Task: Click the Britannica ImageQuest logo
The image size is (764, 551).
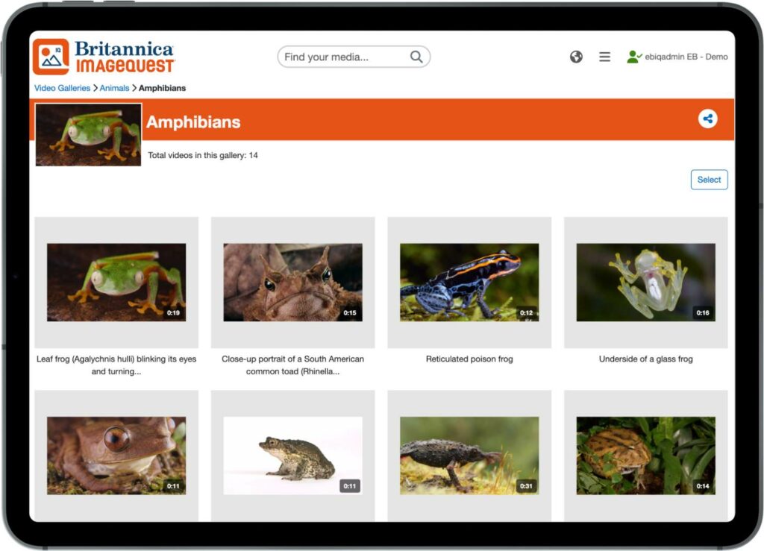Action: coord(104,57)
